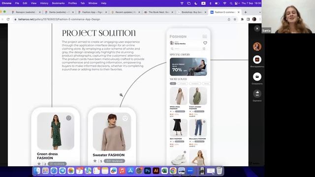Open Telegram from the dock
Image resolution: width=315 pixels, height=177 pixels.
tap(63, 171)
